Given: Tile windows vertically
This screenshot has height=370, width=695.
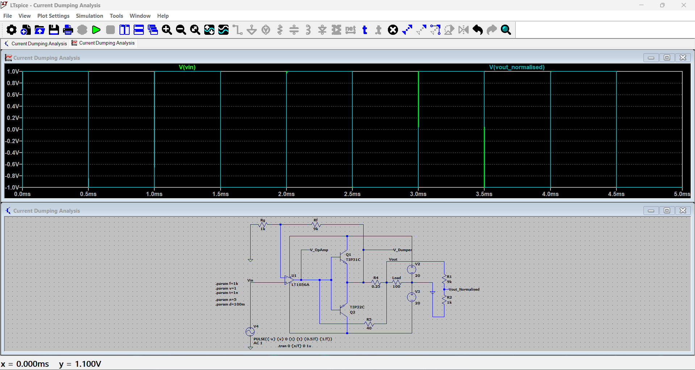Looking at the screenshot, I should point(125,30).
